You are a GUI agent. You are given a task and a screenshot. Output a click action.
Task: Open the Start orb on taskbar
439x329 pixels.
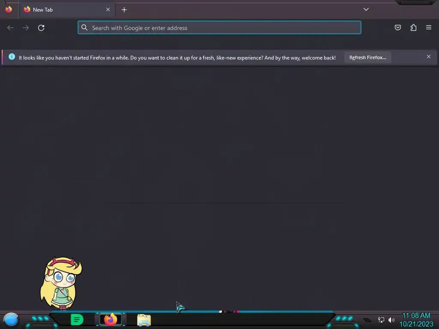pos(11,320)
